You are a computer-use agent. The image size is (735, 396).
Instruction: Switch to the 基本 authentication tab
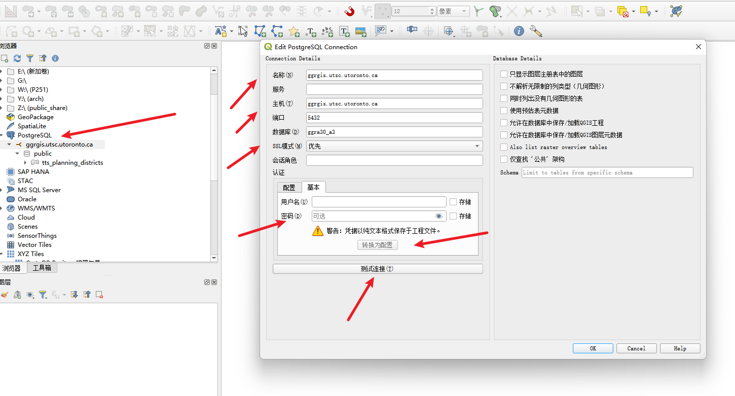click(314, 187)
